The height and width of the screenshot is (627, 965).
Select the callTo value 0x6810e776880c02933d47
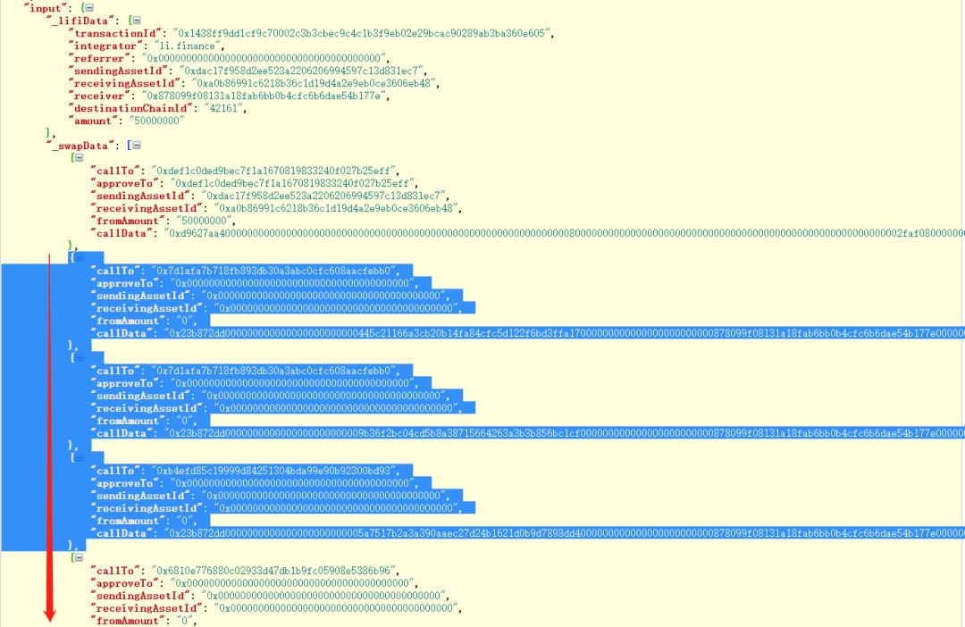click(x=274, y=571)
